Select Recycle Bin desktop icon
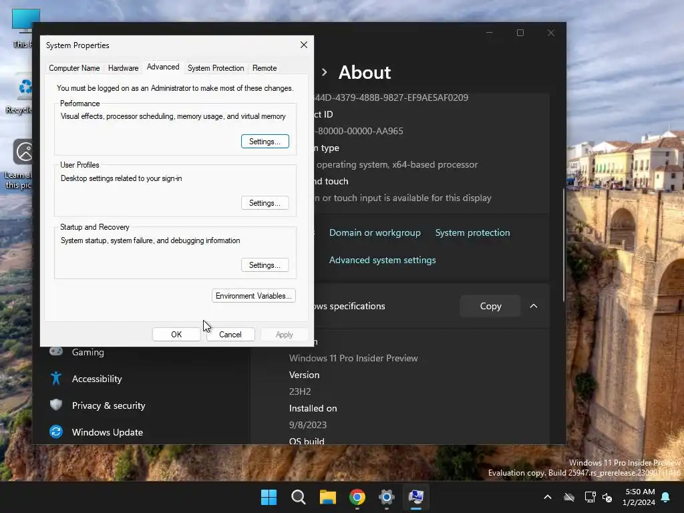Image resolution: width=684 pixels, height=513 pixels. [19, 94]
